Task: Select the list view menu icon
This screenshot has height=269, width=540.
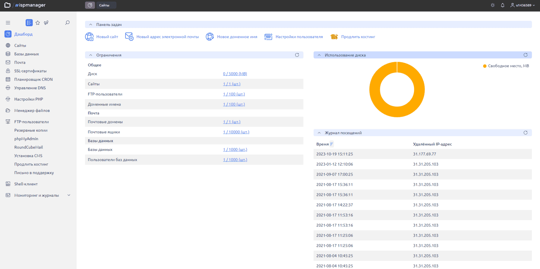Action: (29, 23)
